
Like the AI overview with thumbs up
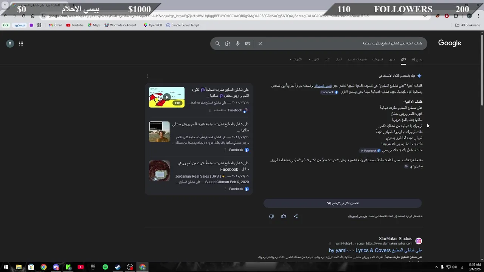click(x=284, y=216)
